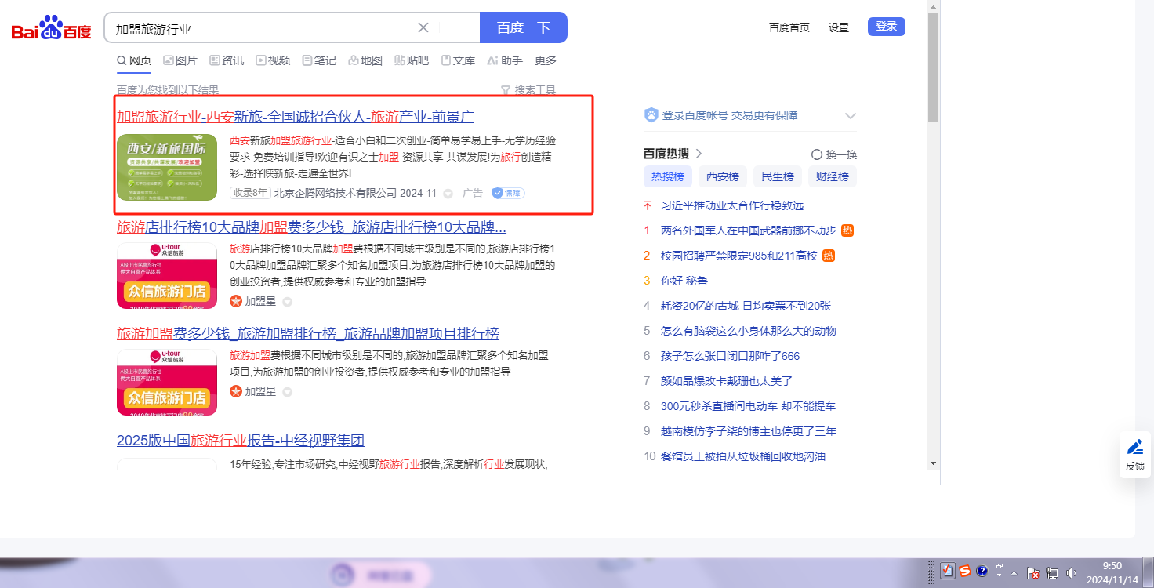Select the 西安榜 hot list tab

pyautogui.click(x=723, y=176)
